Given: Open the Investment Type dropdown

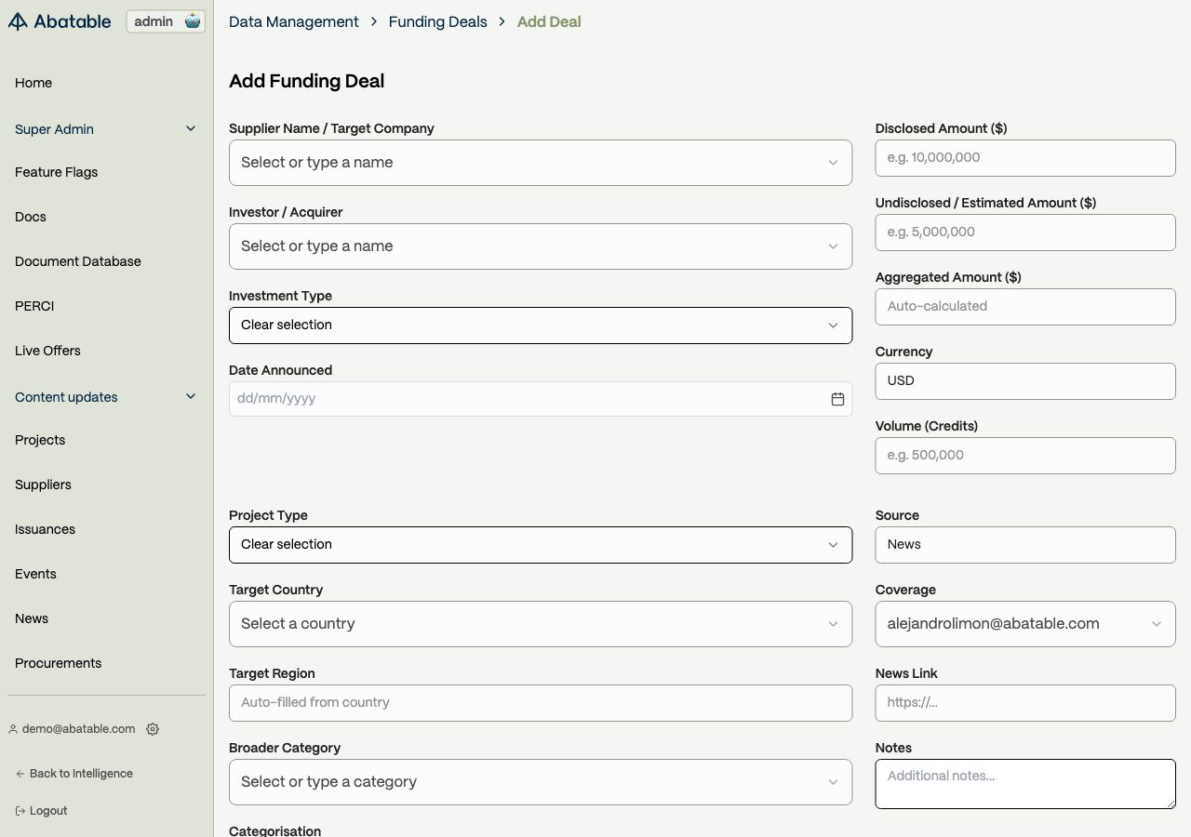Looking at the screenshot, I should 540,325.
